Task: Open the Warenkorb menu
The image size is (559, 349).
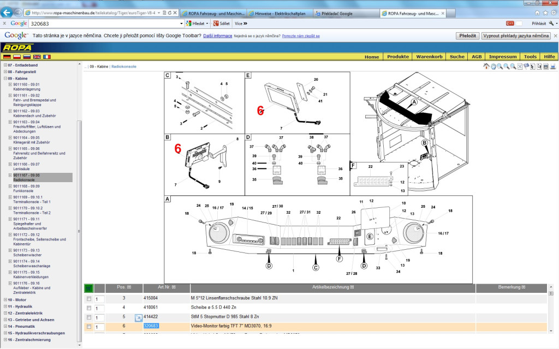Action: click(x=429, y=57)
